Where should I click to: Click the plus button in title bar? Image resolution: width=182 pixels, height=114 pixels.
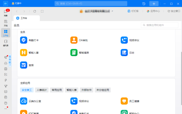[154, 4]
